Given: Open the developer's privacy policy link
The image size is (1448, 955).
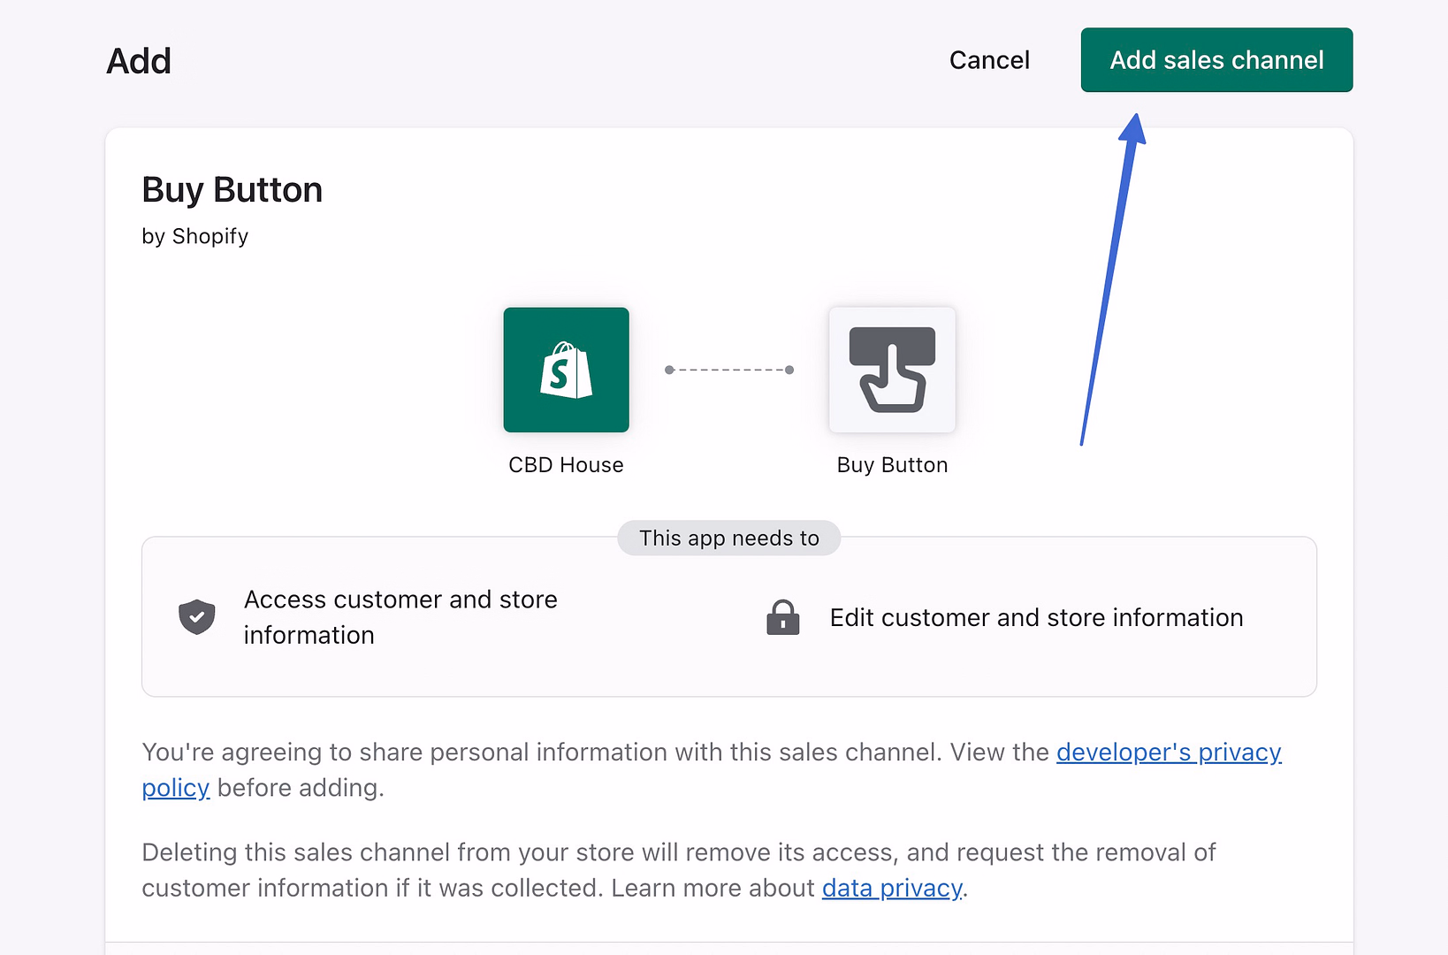Looking at the screenshot, I should point(1169,753).
